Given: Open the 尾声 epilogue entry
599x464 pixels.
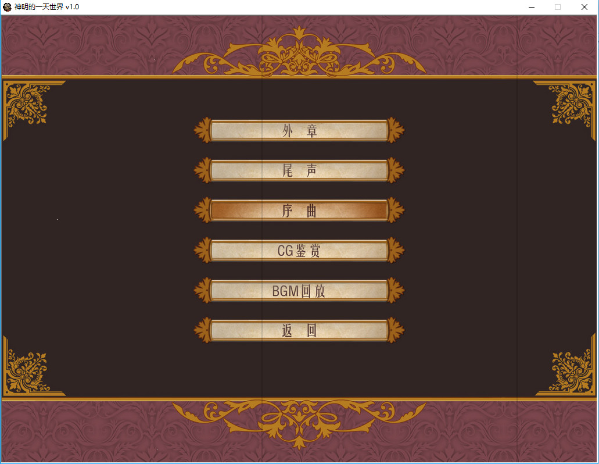Looking at the screenshot, I should [x=299, y=171].
